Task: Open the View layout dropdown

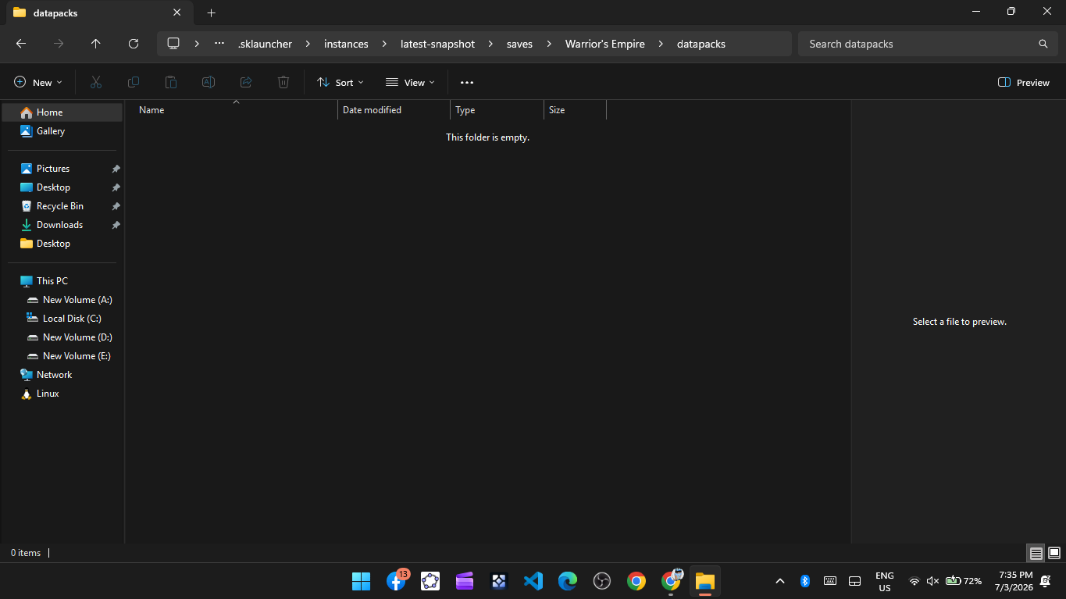Action: 410,82
